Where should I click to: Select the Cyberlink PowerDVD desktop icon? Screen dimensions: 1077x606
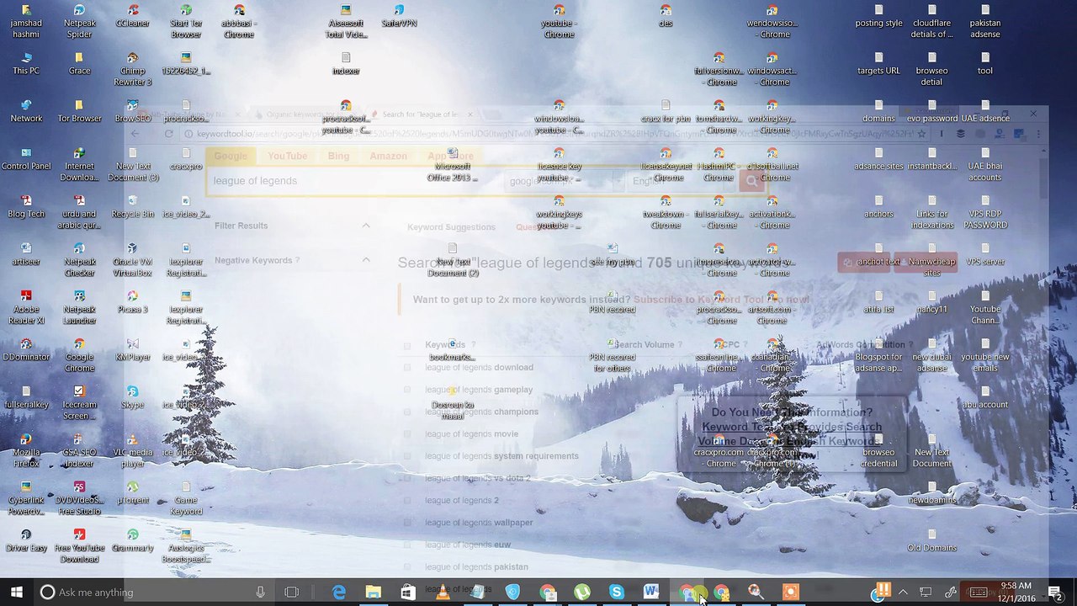[x=26, y=499]
